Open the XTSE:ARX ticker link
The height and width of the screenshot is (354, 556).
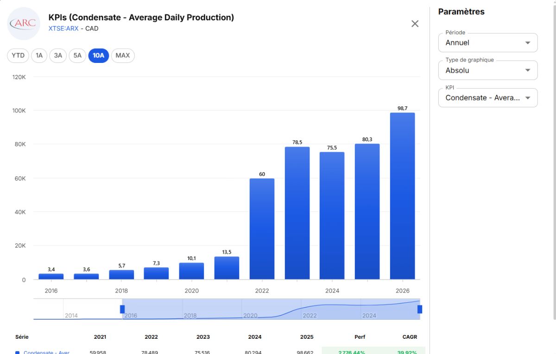point(63,28)
